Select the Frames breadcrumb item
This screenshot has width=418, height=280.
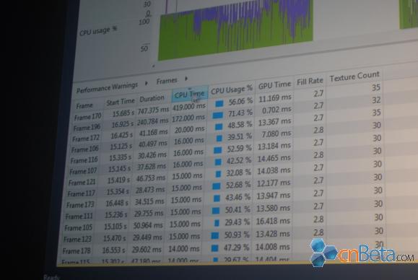[167, 81]
